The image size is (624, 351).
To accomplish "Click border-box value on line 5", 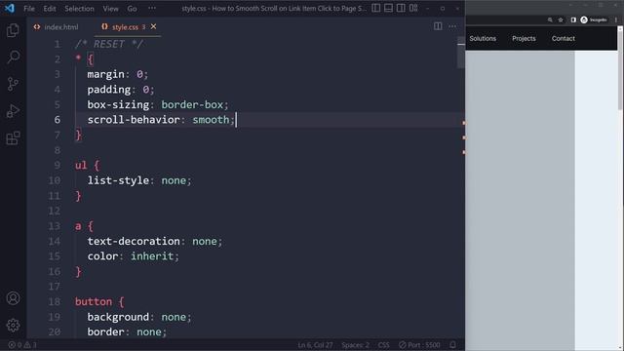I will click(x=192, y=104).
